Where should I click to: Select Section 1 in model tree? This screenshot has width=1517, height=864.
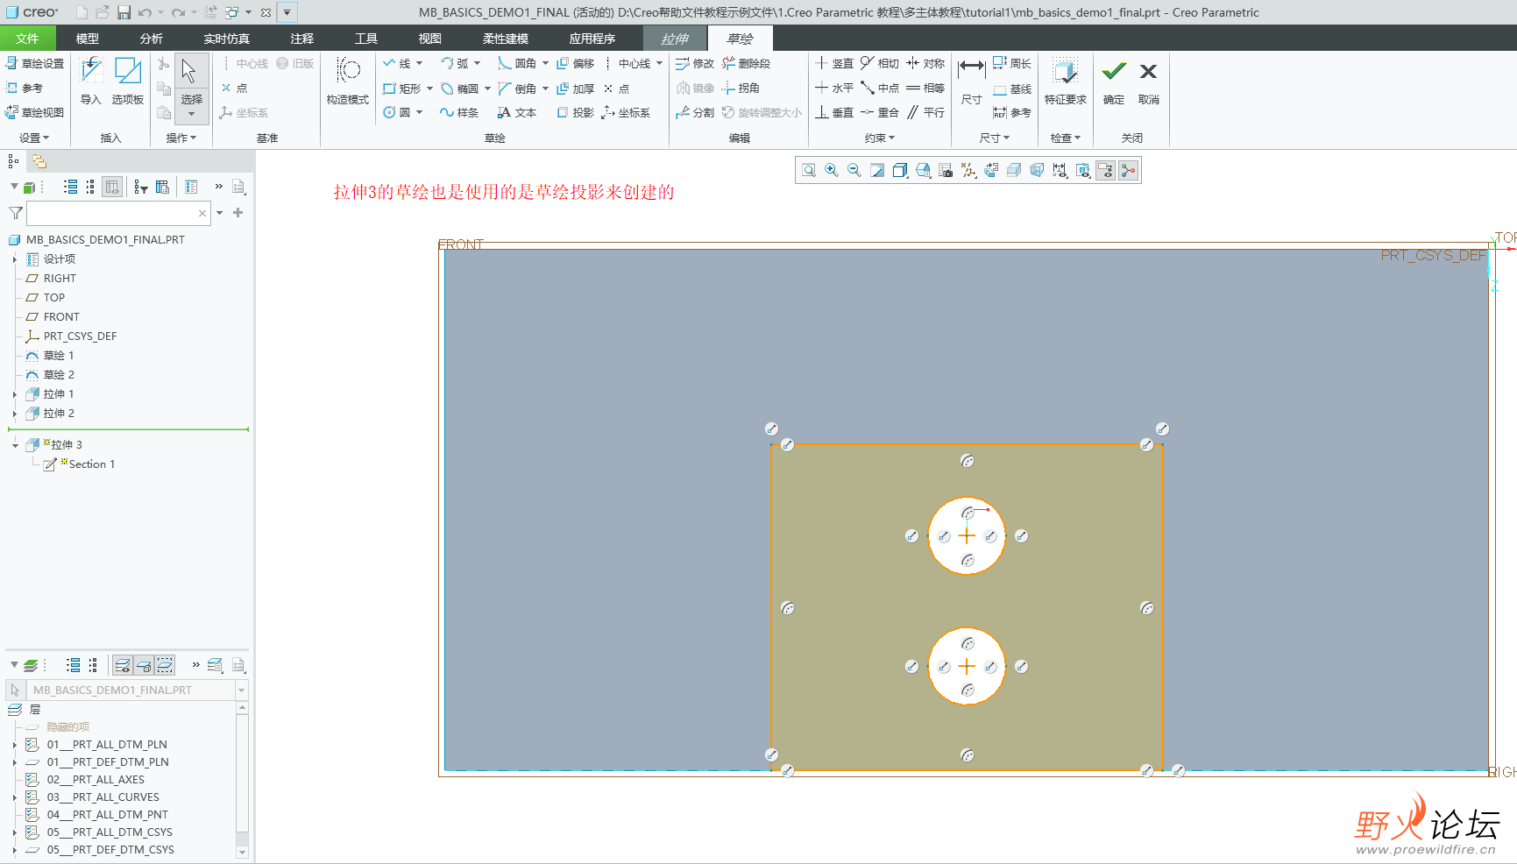click(x=92, y=464)
